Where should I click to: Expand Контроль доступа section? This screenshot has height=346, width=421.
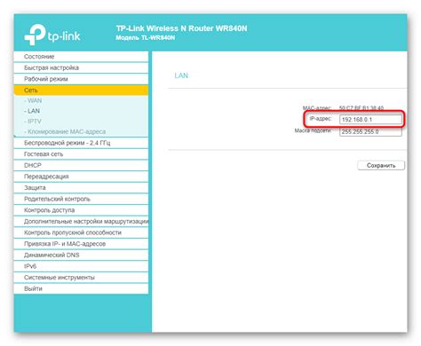pos(81,210)
